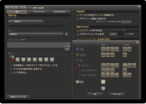
Task: Open the コンテンツ 設定なし dropdown
Action: point(26,22)
